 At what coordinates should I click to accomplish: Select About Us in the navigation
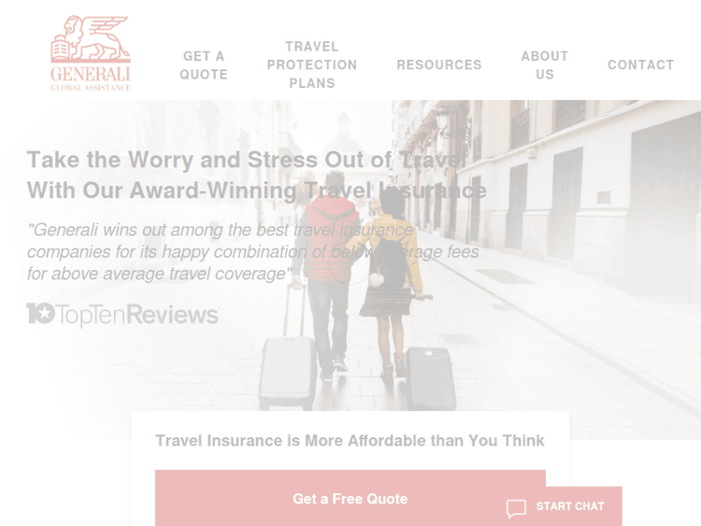tap(545, 65)
